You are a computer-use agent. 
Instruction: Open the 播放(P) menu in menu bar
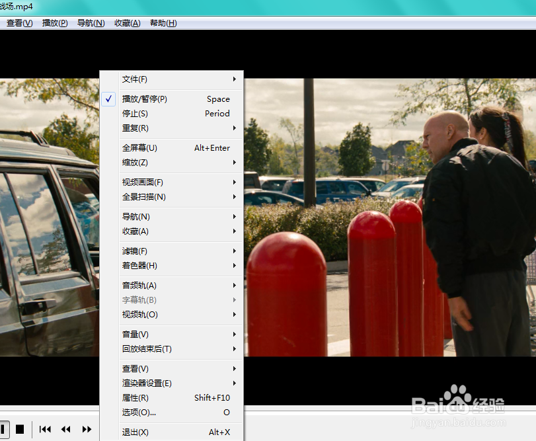tap(55, 23)
